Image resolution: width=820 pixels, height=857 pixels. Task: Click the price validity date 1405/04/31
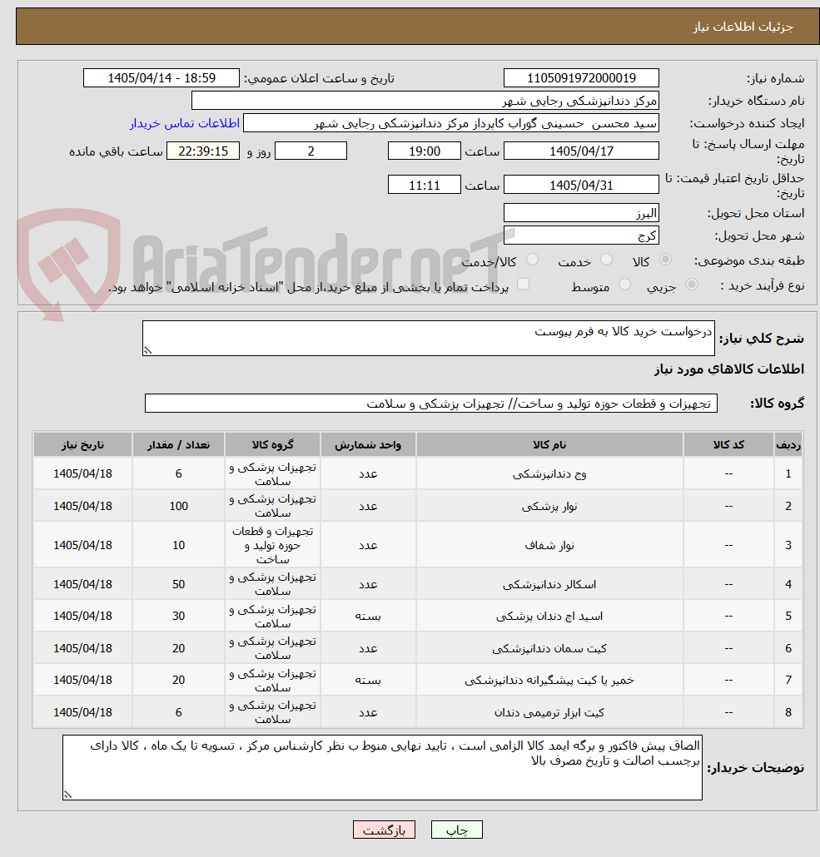[x=581, y=185]
